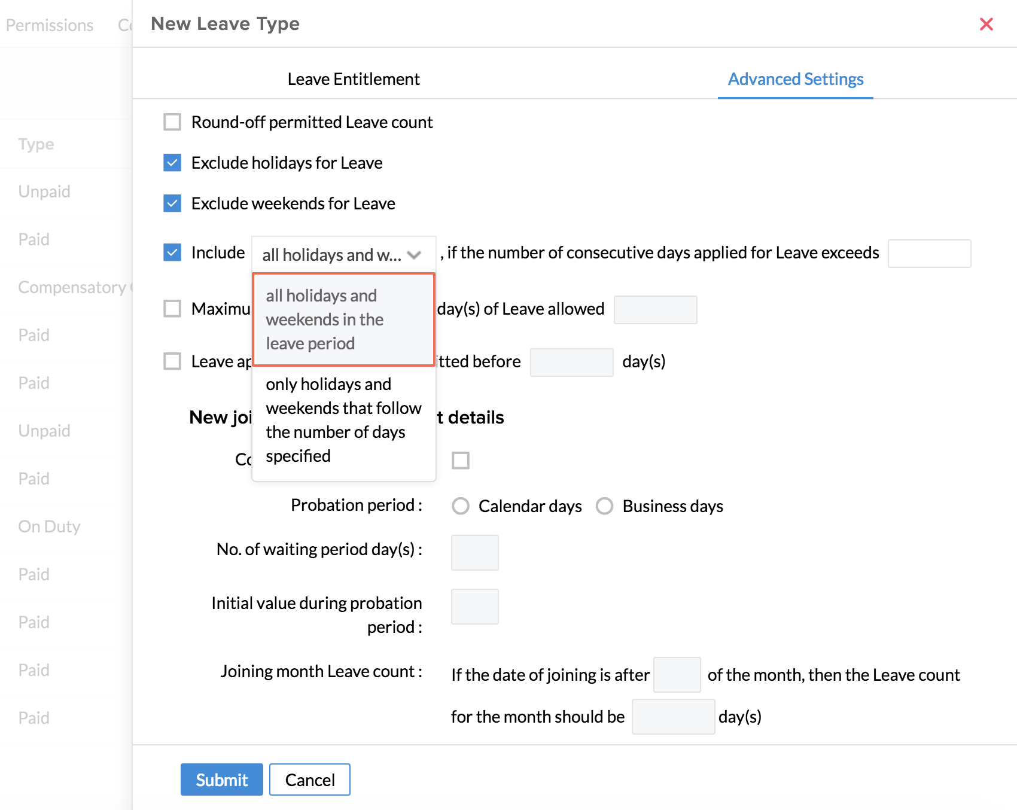Click the date of joining day field
This screenshot has height=810, width=1017.
(x=677, y=675)
